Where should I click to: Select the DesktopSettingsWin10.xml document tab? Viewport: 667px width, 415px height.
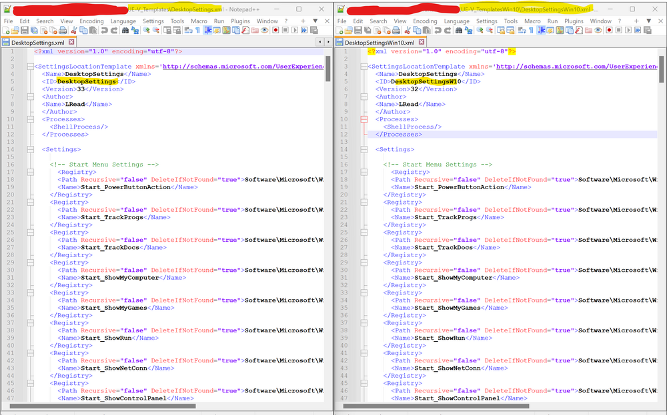[x=380, y=43]
